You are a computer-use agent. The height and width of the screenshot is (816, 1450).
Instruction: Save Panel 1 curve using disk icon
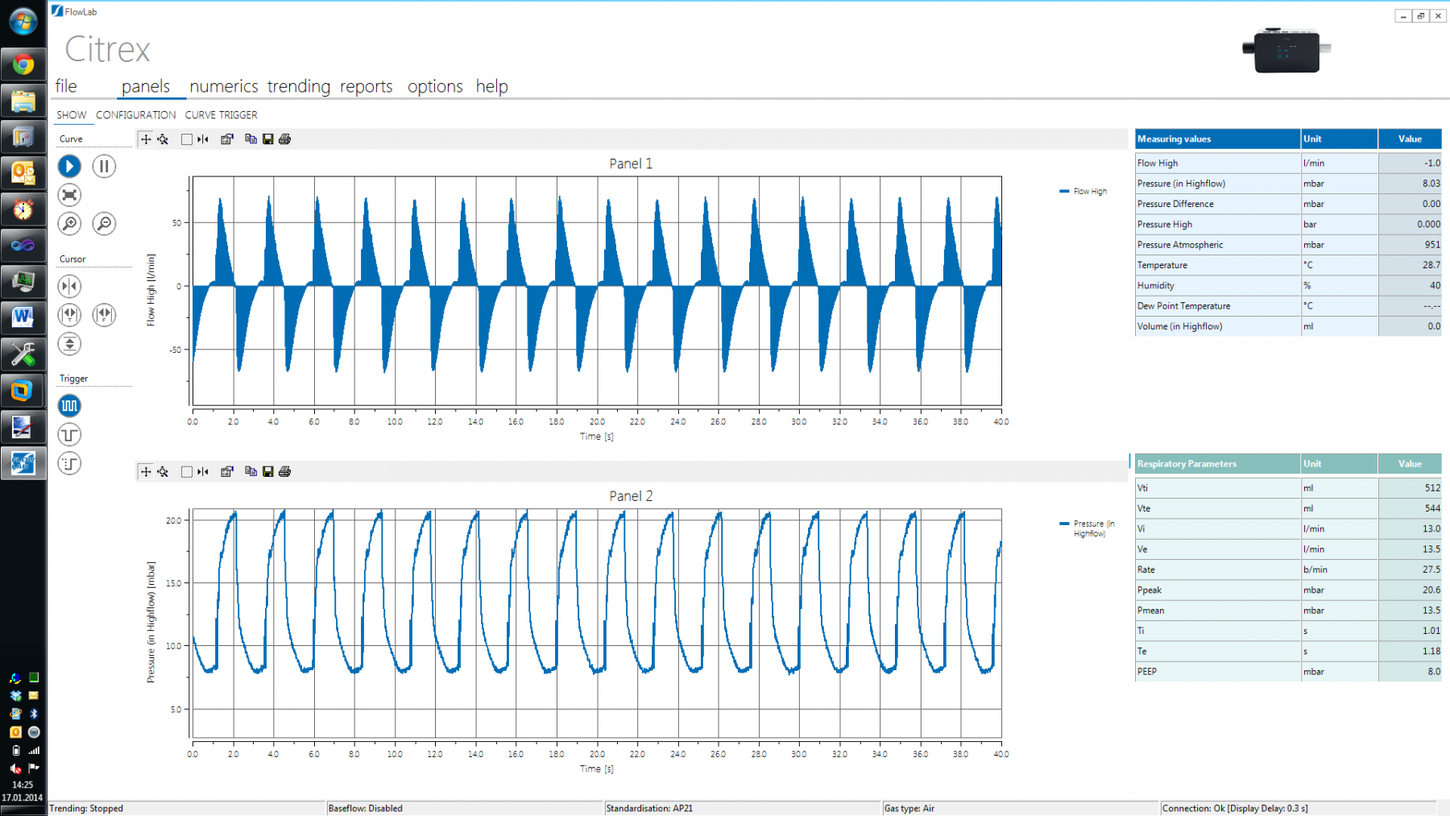click(268, 139)
